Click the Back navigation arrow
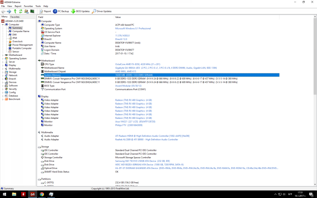The width and height of the screenshot is (317, 198). (x=3, y=11)
